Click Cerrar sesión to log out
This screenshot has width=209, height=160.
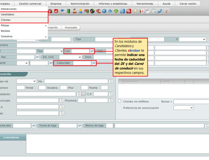click(188, 4)
